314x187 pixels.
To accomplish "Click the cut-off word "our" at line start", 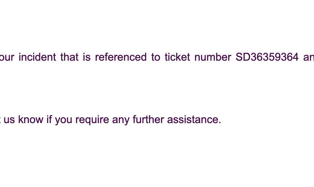I will point(7,57).
